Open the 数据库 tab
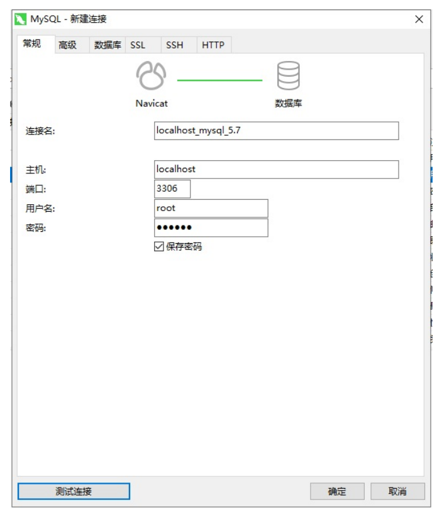Screen dimensions: 437x512 pos(108,45)
